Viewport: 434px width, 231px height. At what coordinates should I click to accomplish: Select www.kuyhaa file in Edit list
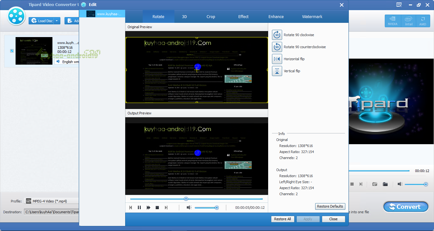[102, 14]
